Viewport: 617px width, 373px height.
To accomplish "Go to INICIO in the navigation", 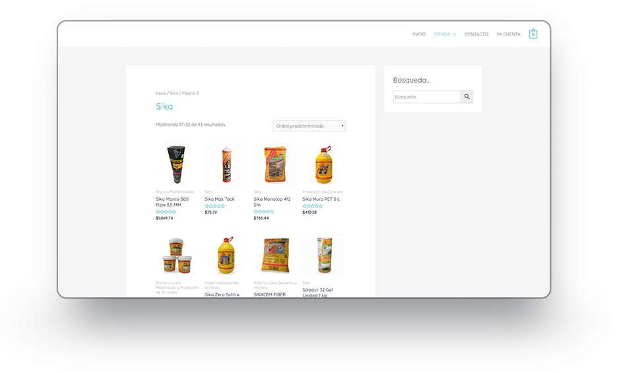I will click(418, 34).
